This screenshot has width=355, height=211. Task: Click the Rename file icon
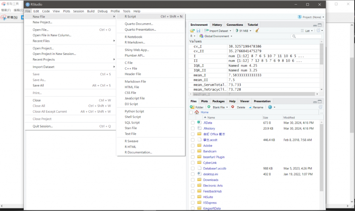pyautogui.click(x=250, y=107)
